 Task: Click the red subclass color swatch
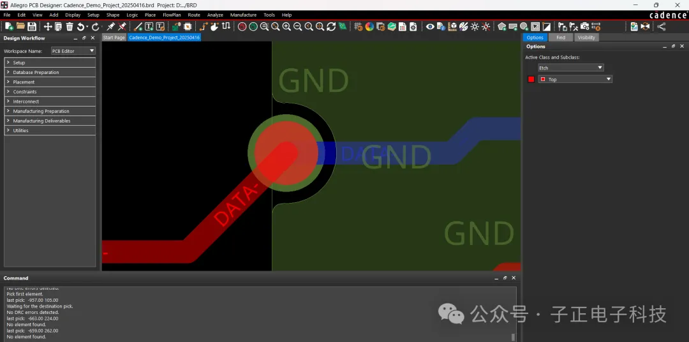tap(531, 79)
